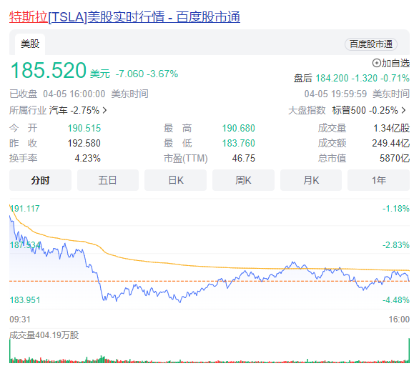Click the 成交量404.19万股 volume label
Screen dimensions: 419x371
coord(44,335)
